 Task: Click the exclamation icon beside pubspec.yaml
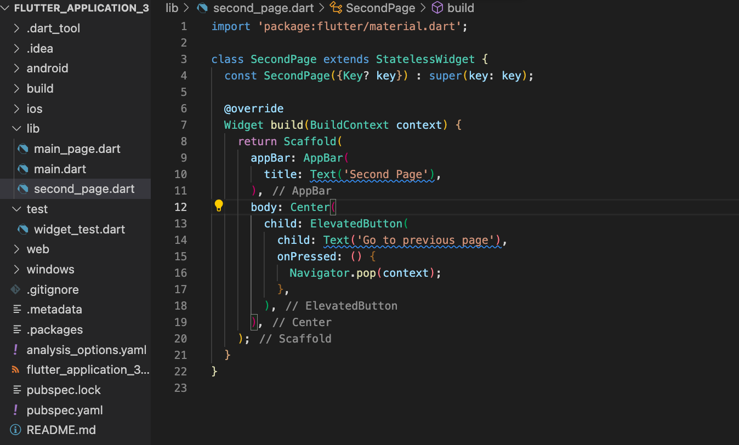click(x=16, y=410)
